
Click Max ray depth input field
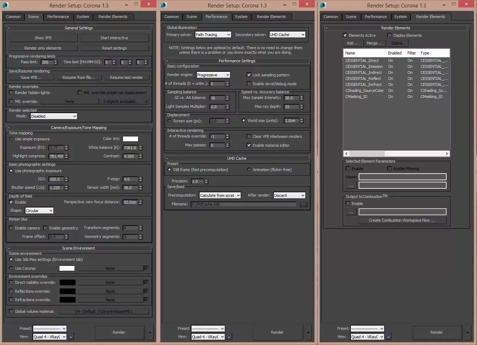point(291,107)
